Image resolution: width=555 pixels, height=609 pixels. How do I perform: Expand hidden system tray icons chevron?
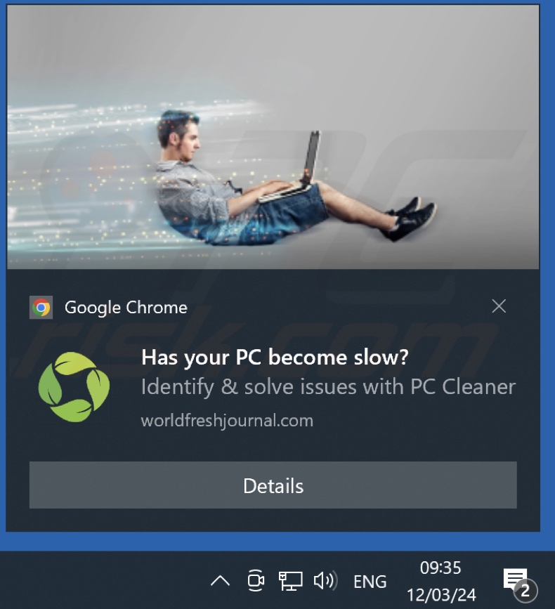220,582
